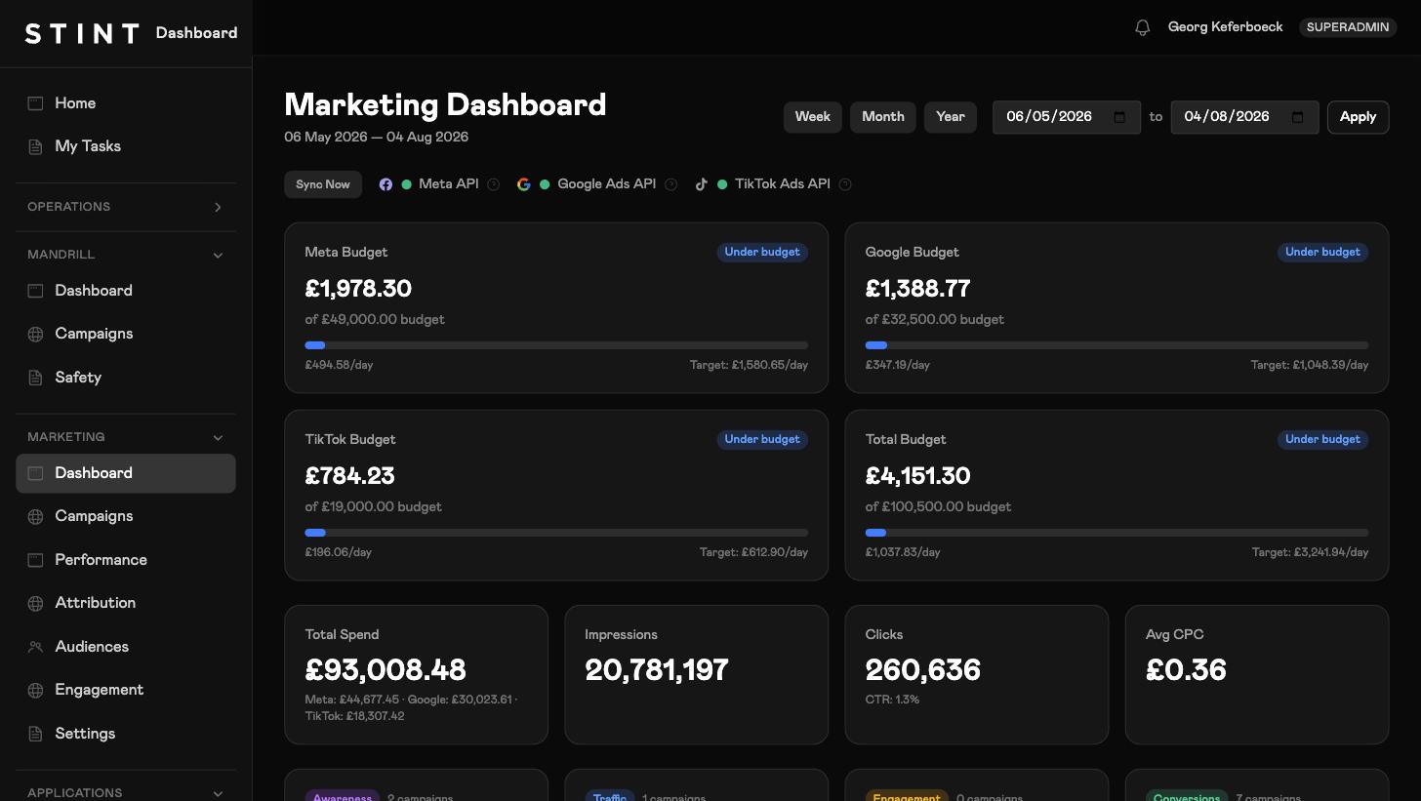The width and height of the screenshot is (1421, 801).
Task: Click the 20,781,197 Impressions value
Action: (x=657, y=670)
